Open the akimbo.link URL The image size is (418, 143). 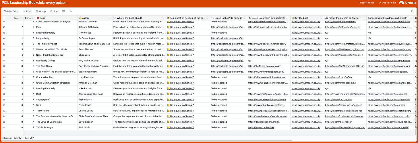tap(261, 127)
